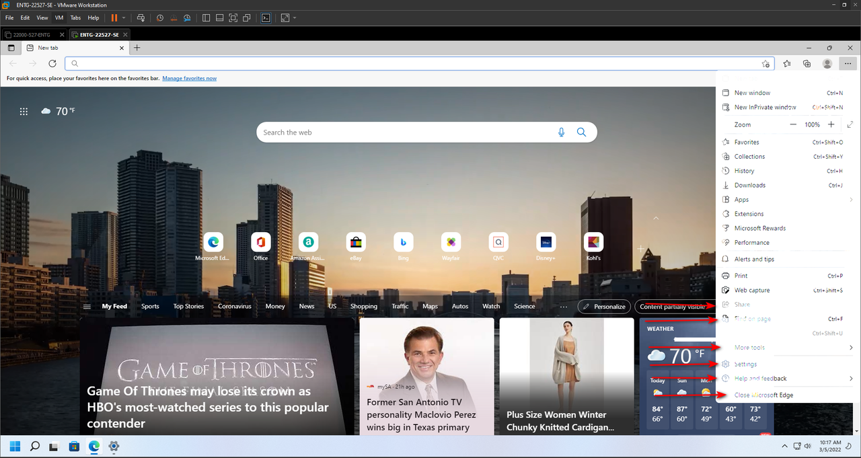Viewport: 861px width, 458px height.
Task: Close the ENTG-22527-SE VM tab
Action: tap(126, 34)
